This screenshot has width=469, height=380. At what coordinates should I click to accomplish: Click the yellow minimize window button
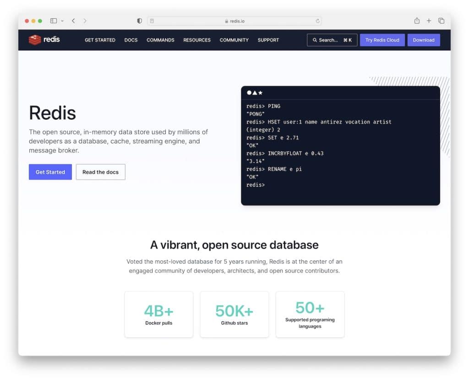[x=33, y=21]
